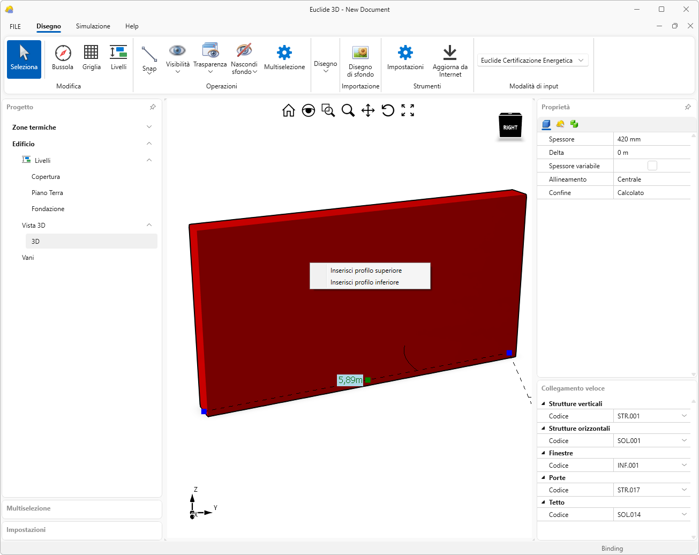Image resolution: width=699 pixels, height=555 pixels.
Task: Select Piano Terra level
Action: pyautogui.click(x=47, y=193)
